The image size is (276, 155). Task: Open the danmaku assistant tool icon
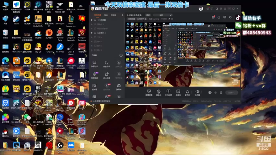click(94, 64)
